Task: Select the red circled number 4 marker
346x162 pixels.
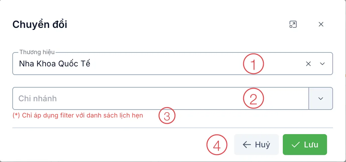Action: coord(217,145)
